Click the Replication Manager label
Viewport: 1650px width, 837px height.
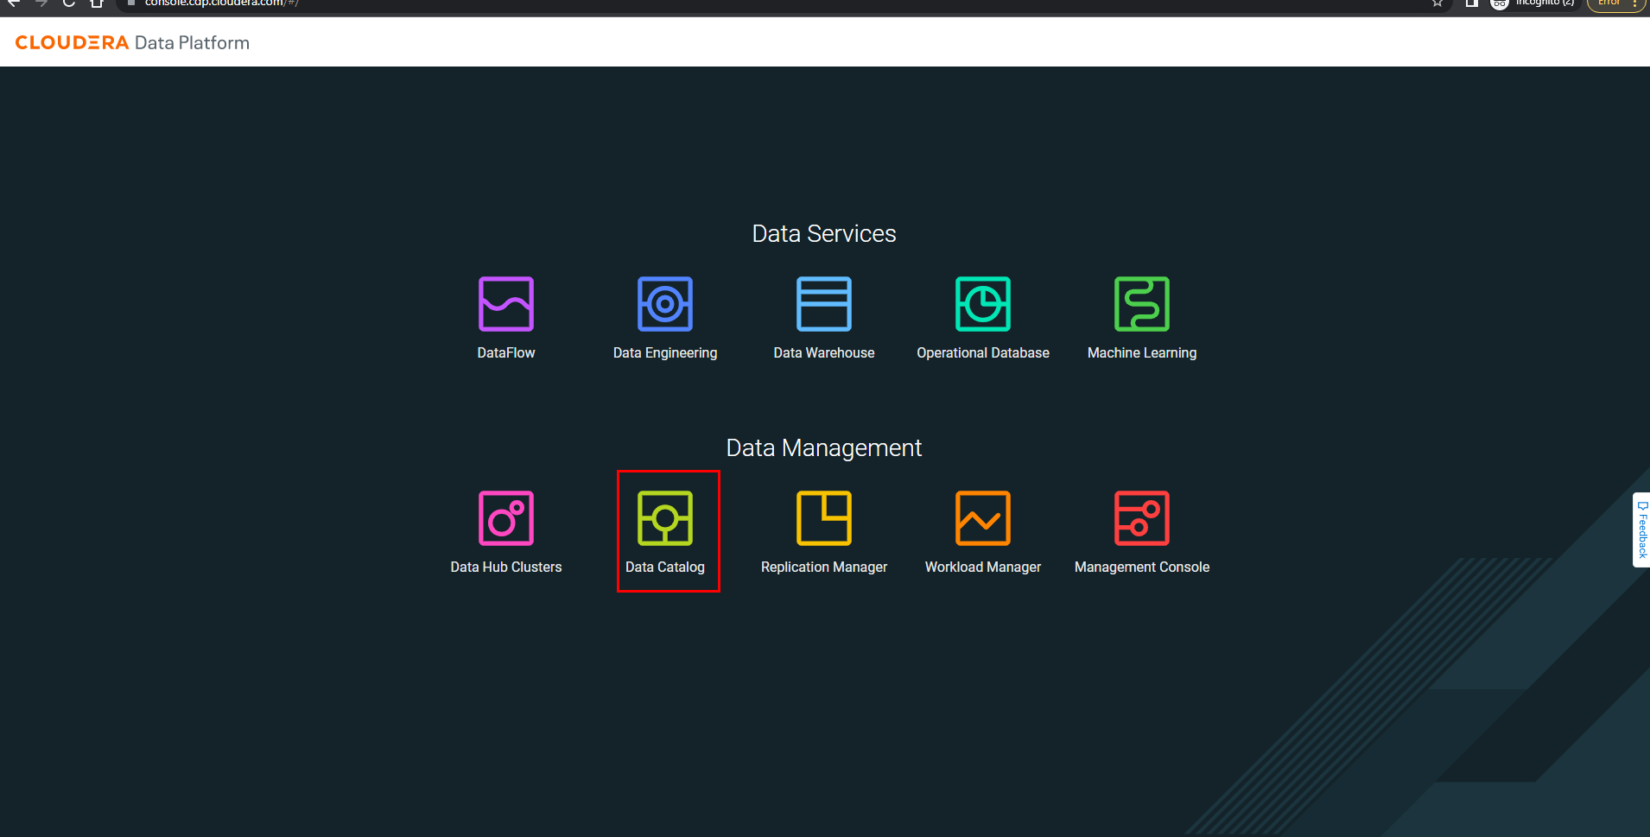point(824,567)
